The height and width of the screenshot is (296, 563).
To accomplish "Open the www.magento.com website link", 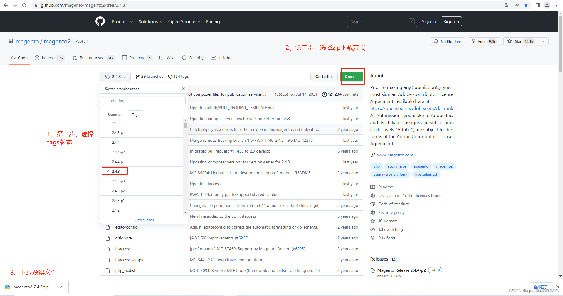I will (x=395, y=155).
